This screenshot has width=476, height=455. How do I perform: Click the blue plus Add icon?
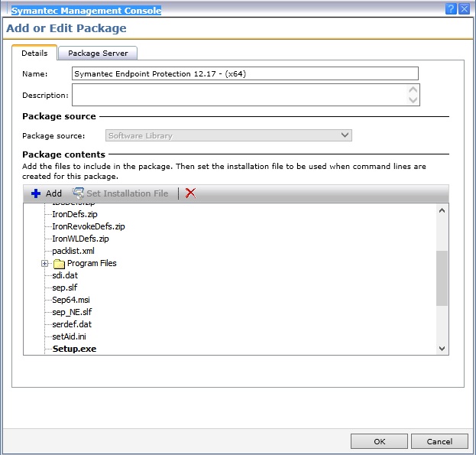(x=36, y=193)
